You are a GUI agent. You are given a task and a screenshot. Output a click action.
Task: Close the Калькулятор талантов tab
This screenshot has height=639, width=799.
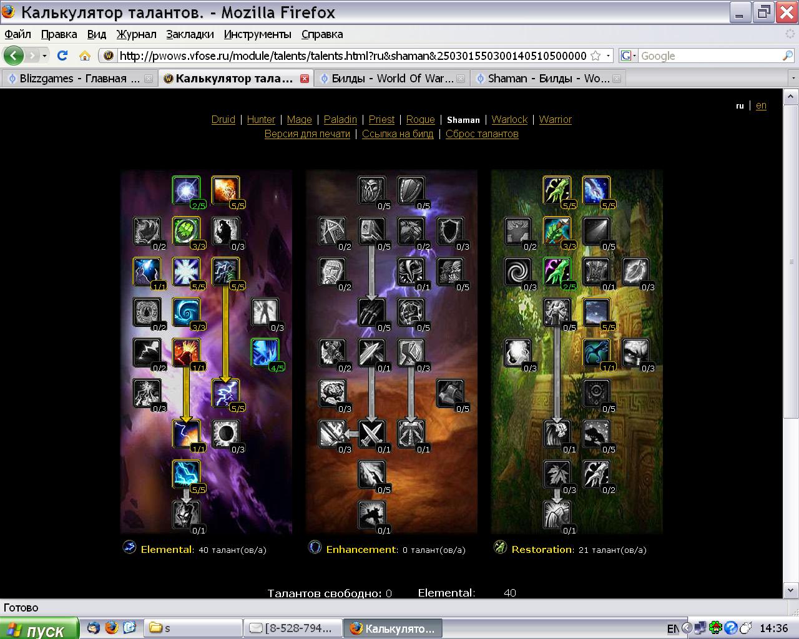(305, 79)
